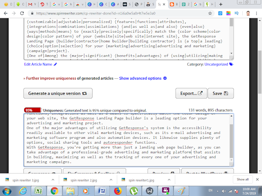The width and height of the screenshot is (262, 196).
Task: Close the downloads bar
Action: [x=257, y=180]
